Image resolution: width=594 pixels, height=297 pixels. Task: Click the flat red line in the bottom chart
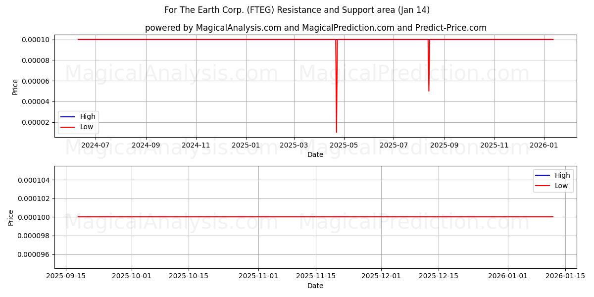click(315, 217)
